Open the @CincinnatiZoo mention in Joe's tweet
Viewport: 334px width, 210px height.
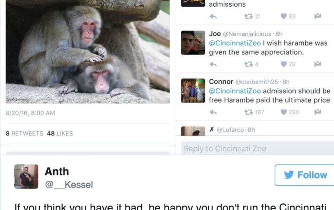235,43
